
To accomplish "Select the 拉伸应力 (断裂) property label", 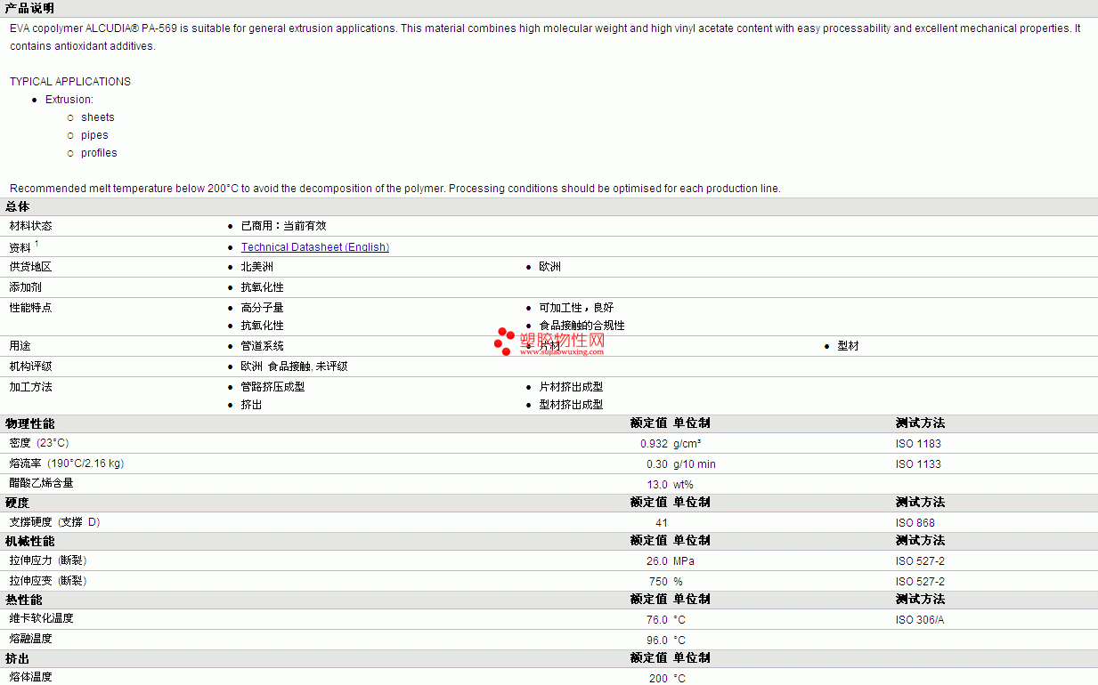I will click(48, 560).
